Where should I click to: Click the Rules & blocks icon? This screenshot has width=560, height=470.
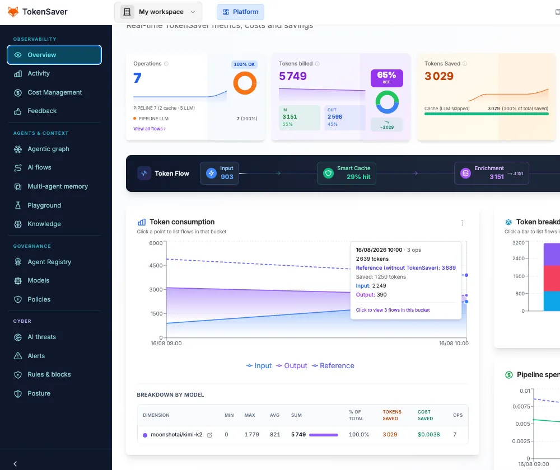click(18, 375)
